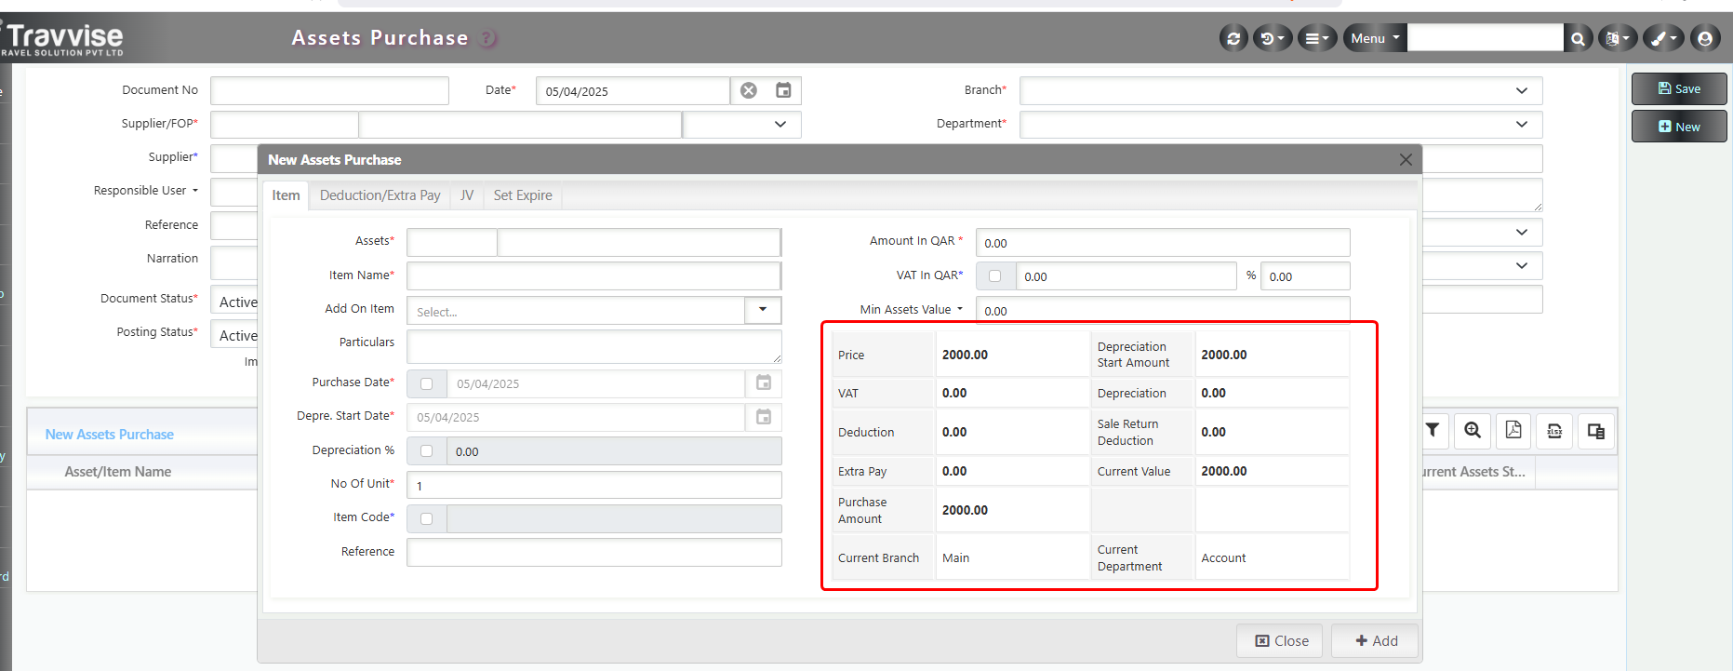Open the paintbrush theme icon dropdown

tap(1663, 38)
